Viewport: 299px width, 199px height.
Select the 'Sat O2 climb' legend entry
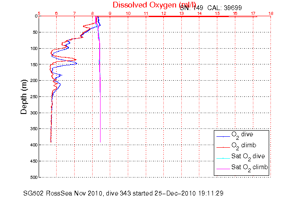(250, 167)
